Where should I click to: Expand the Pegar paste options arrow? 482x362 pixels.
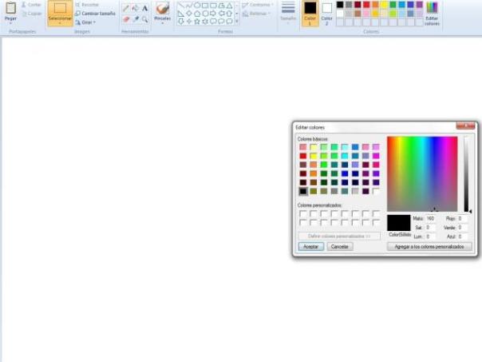10,23
